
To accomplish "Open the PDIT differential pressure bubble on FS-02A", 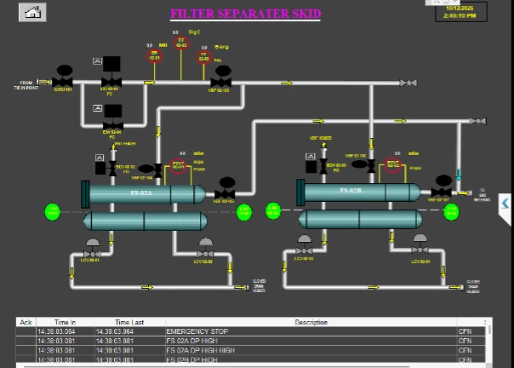I will click(x=178, y=166).
